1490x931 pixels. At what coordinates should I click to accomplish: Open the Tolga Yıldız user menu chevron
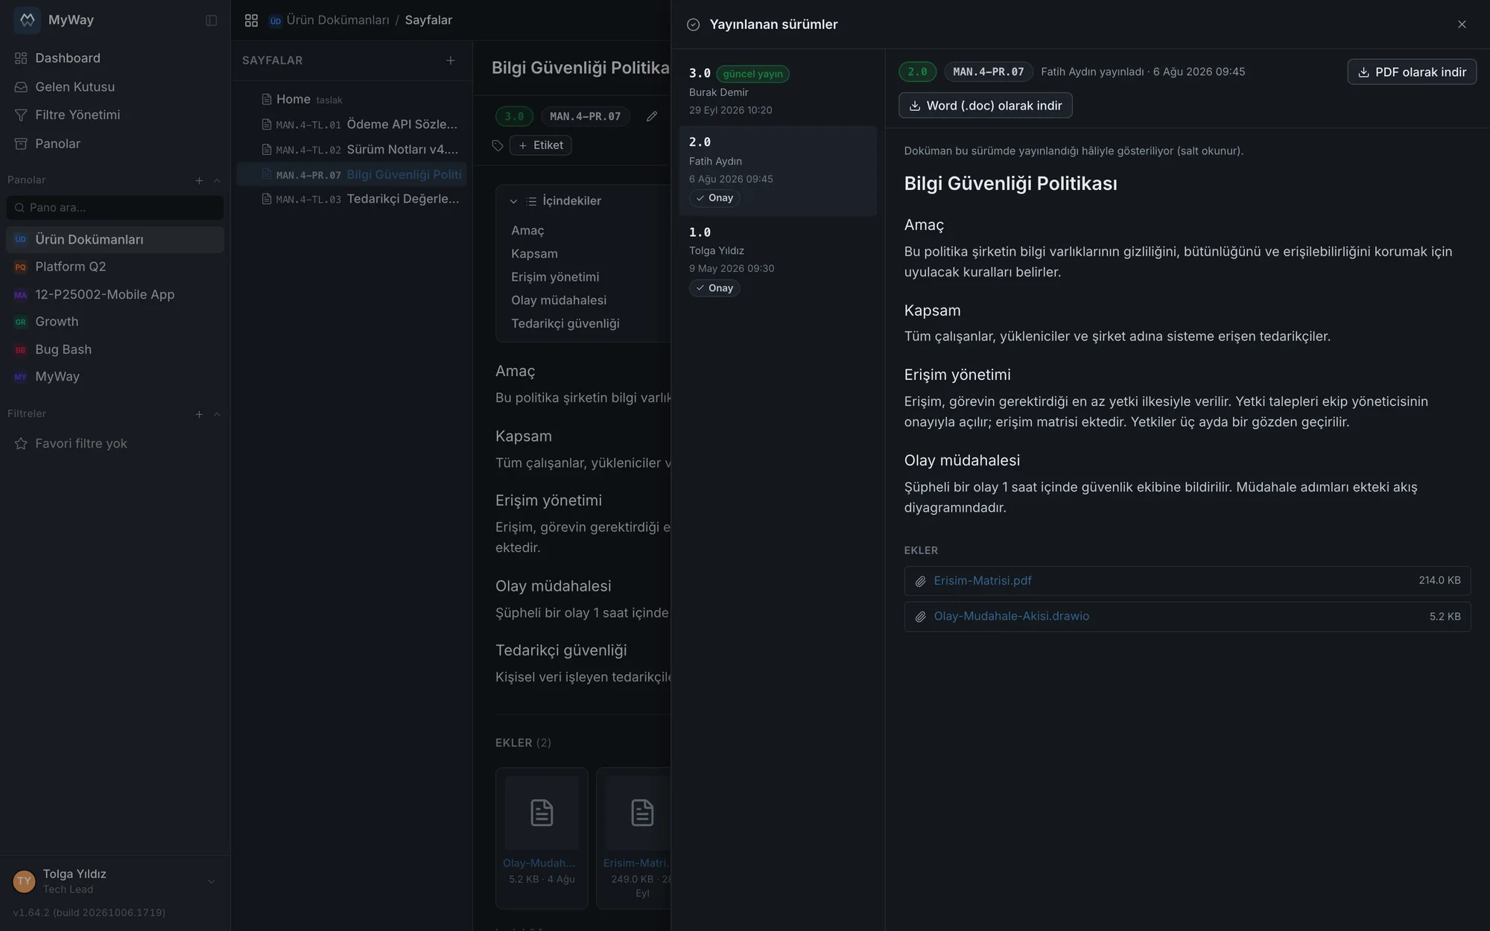[x=212, y=881]
